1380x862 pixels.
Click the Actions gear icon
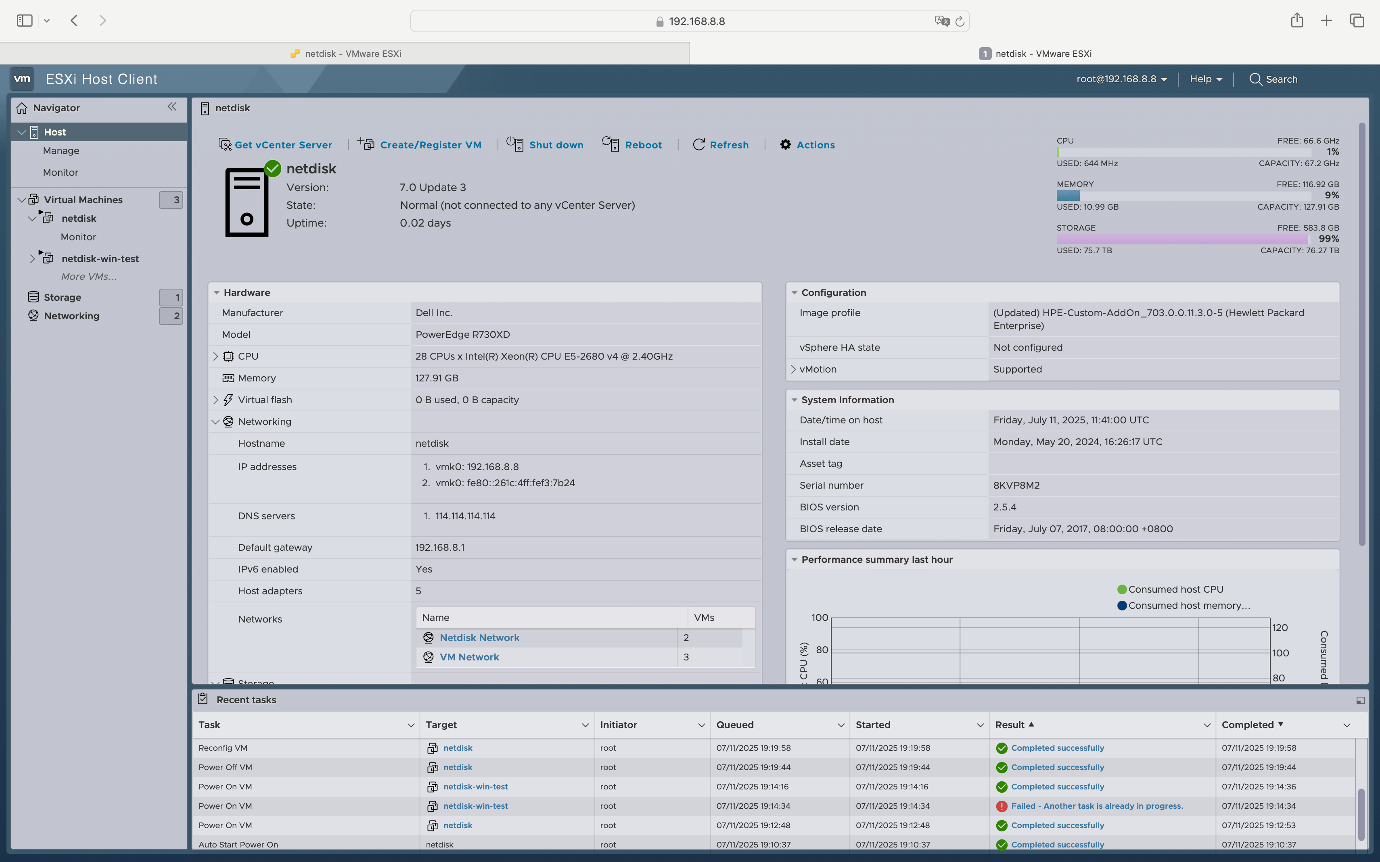(786, 144)
